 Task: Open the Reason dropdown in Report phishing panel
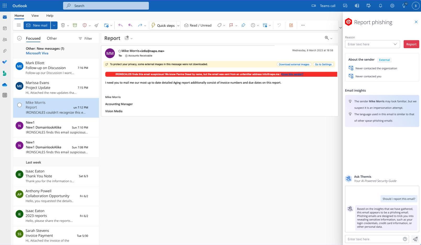[395, 44]
